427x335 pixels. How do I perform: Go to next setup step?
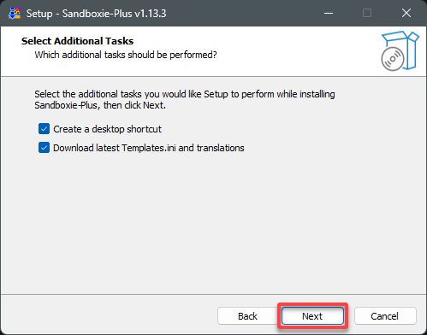(x=312, y=316)
